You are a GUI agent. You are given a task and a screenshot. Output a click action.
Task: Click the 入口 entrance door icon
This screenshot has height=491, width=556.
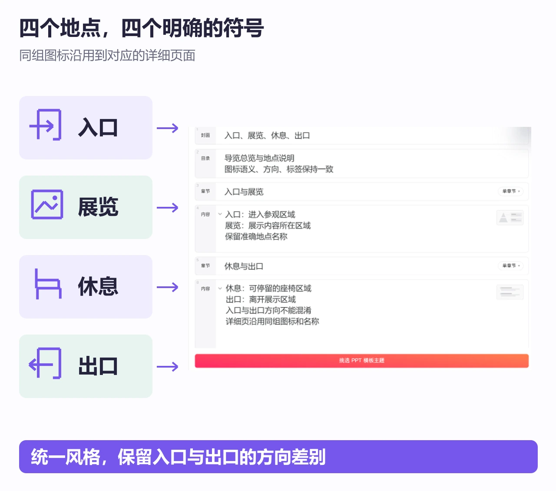click(x=46, y=125)
